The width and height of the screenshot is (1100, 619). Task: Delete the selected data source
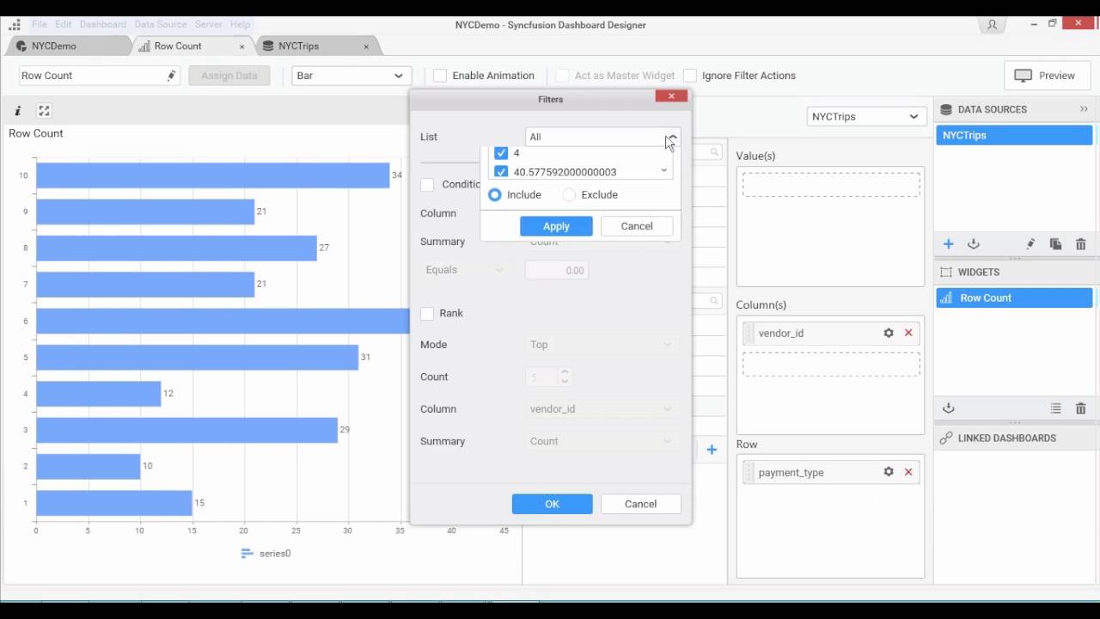1081,244
